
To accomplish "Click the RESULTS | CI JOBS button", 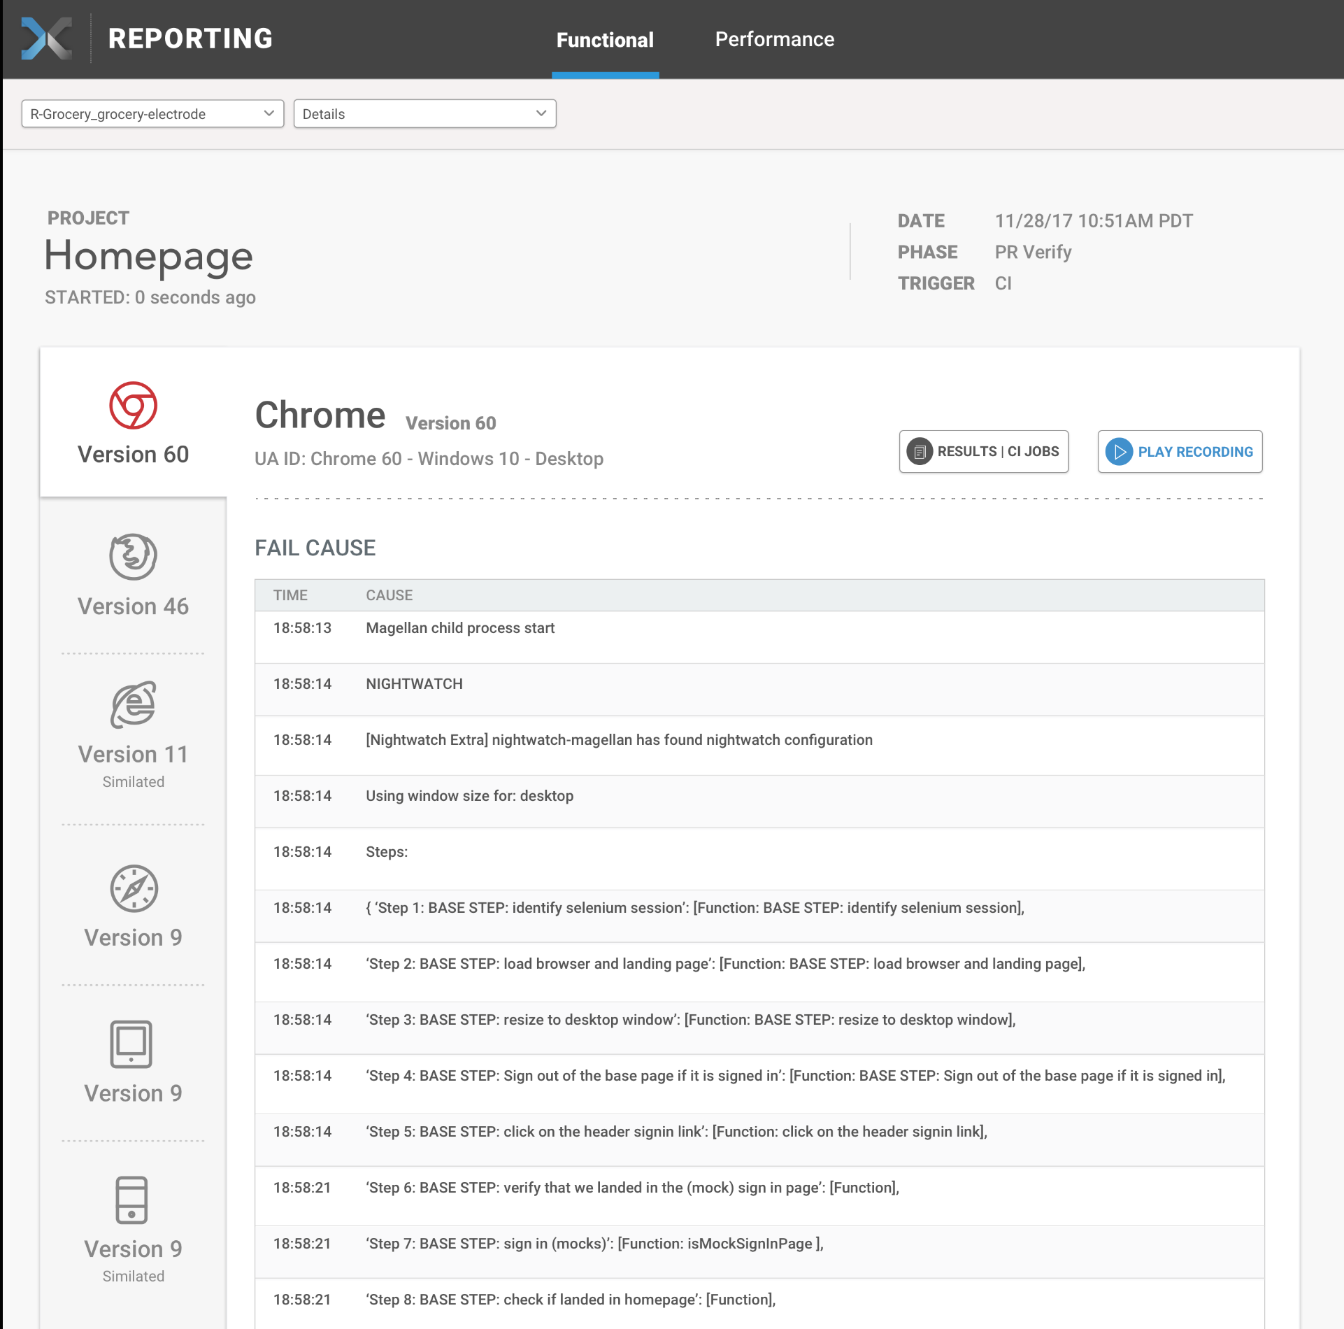I will (983, 451).
